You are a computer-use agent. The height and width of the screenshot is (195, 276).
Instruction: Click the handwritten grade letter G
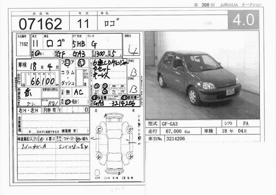pyautogui.click(x=94, y=44)
